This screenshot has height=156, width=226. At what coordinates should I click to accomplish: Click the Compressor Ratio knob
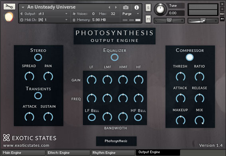pos(199,76)
